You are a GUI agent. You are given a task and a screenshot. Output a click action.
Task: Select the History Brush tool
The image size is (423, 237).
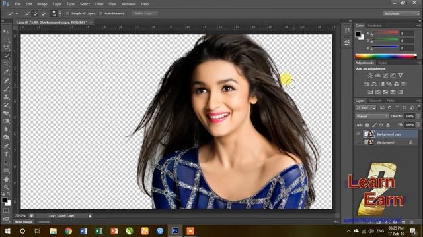[6, 105]
